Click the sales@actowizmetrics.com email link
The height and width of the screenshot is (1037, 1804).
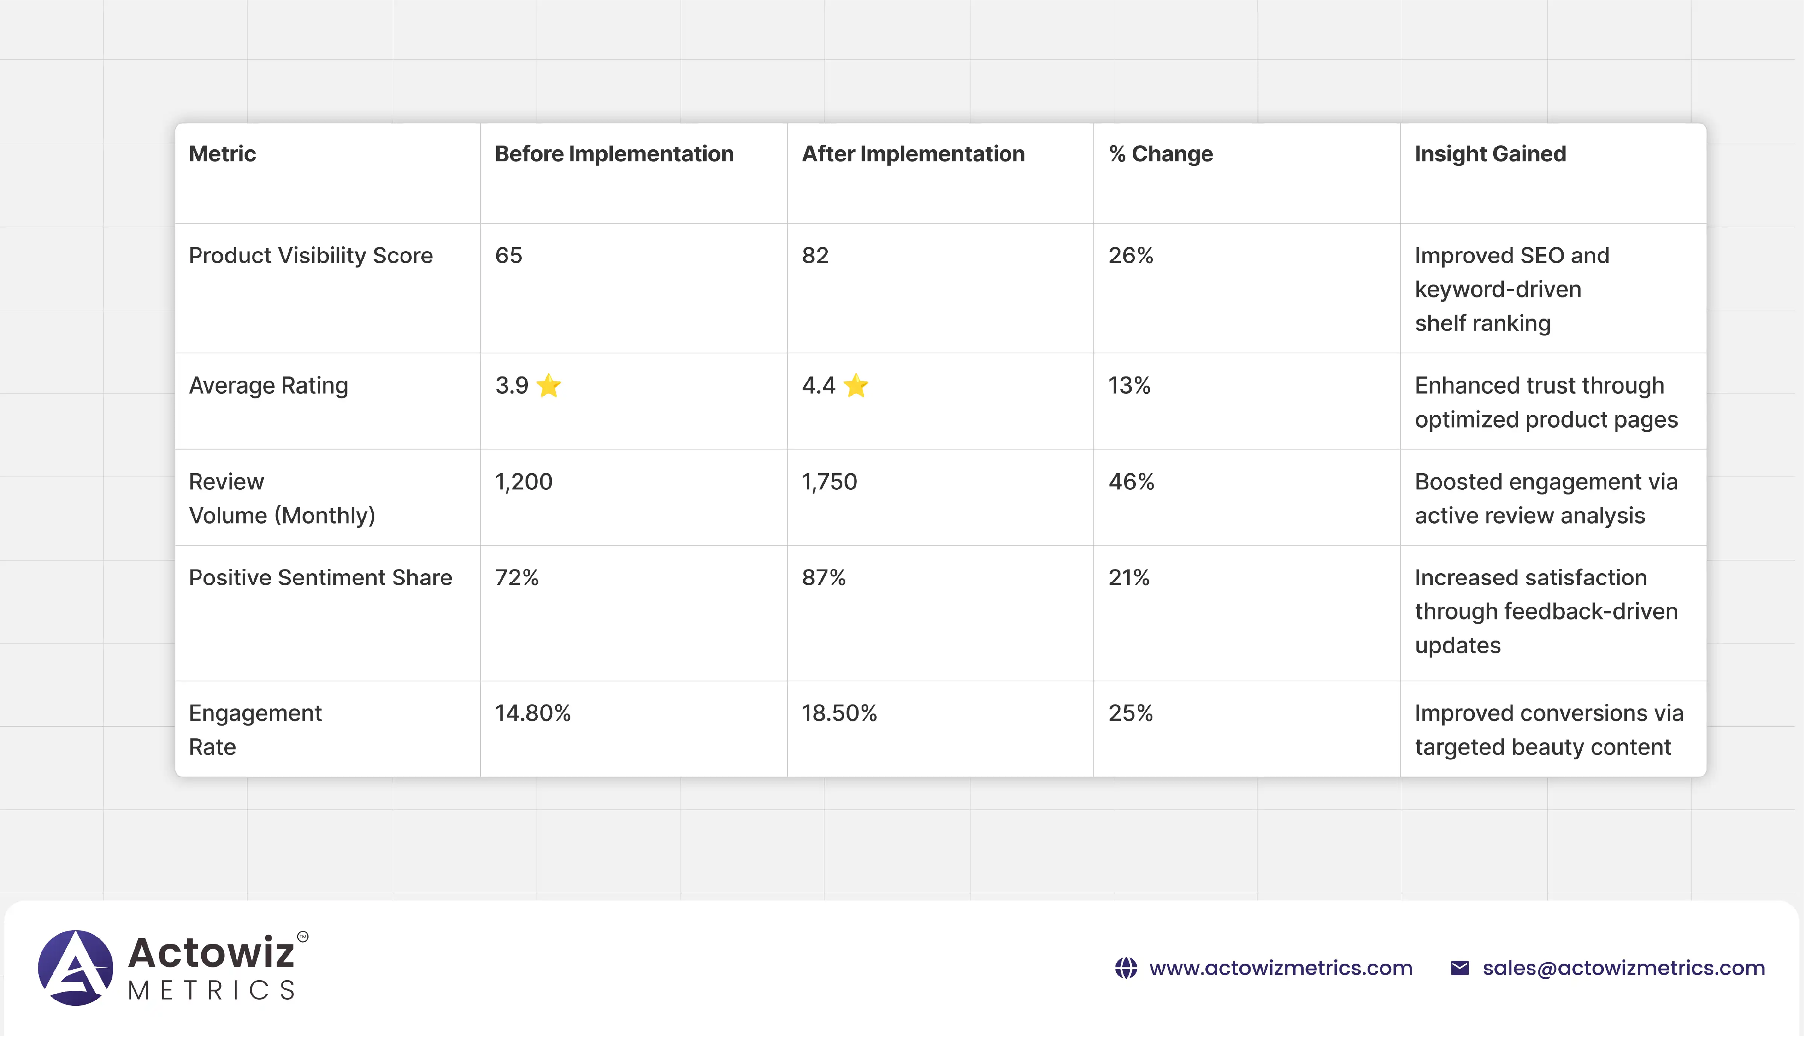coord(1623,968)
